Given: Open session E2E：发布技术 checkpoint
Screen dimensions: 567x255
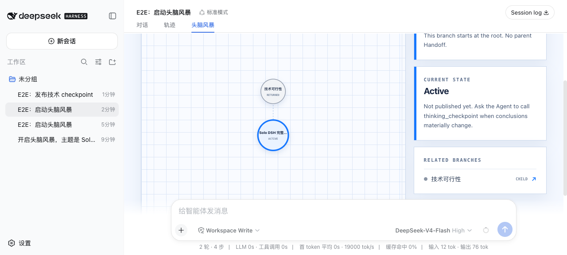Looking at the screenshot, I should click(62, 95).
